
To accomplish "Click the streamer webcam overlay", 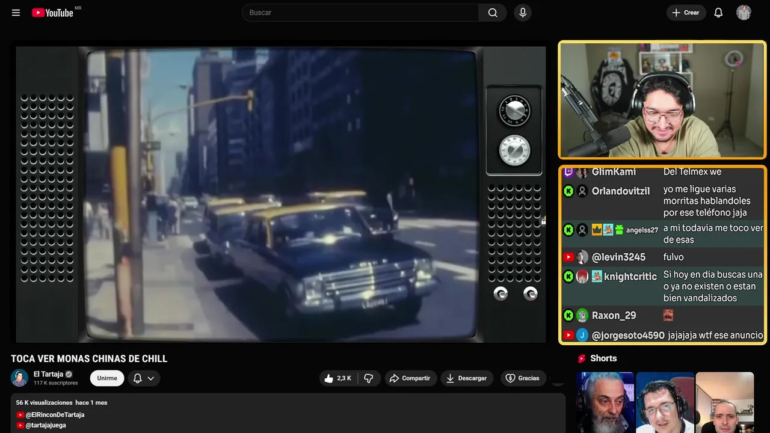I will 662,100.
